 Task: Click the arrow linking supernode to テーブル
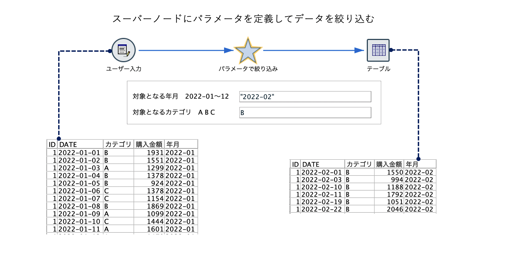pyautogui.click(x=315, y=50)
